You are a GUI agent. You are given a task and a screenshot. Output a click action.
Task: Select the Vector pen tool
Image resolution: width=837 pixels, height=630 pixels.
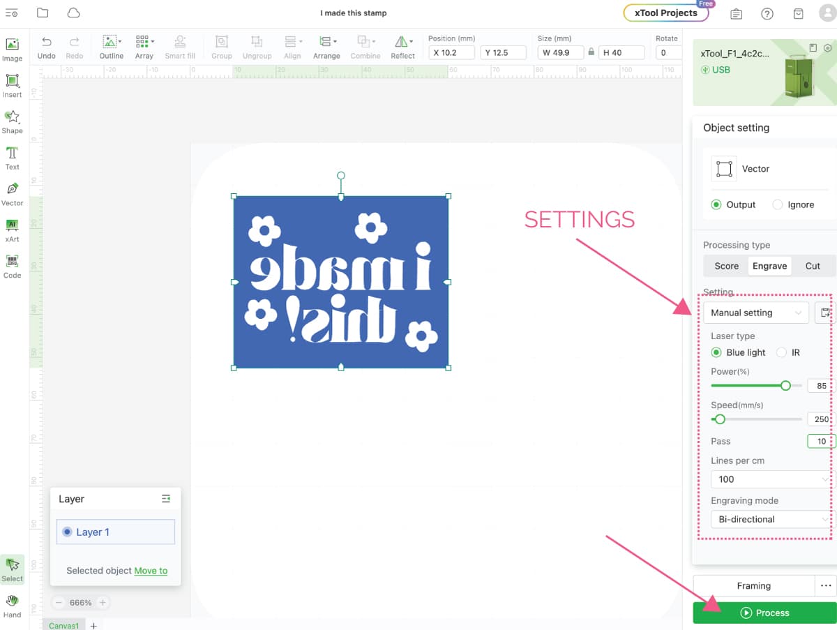point(12,194)
